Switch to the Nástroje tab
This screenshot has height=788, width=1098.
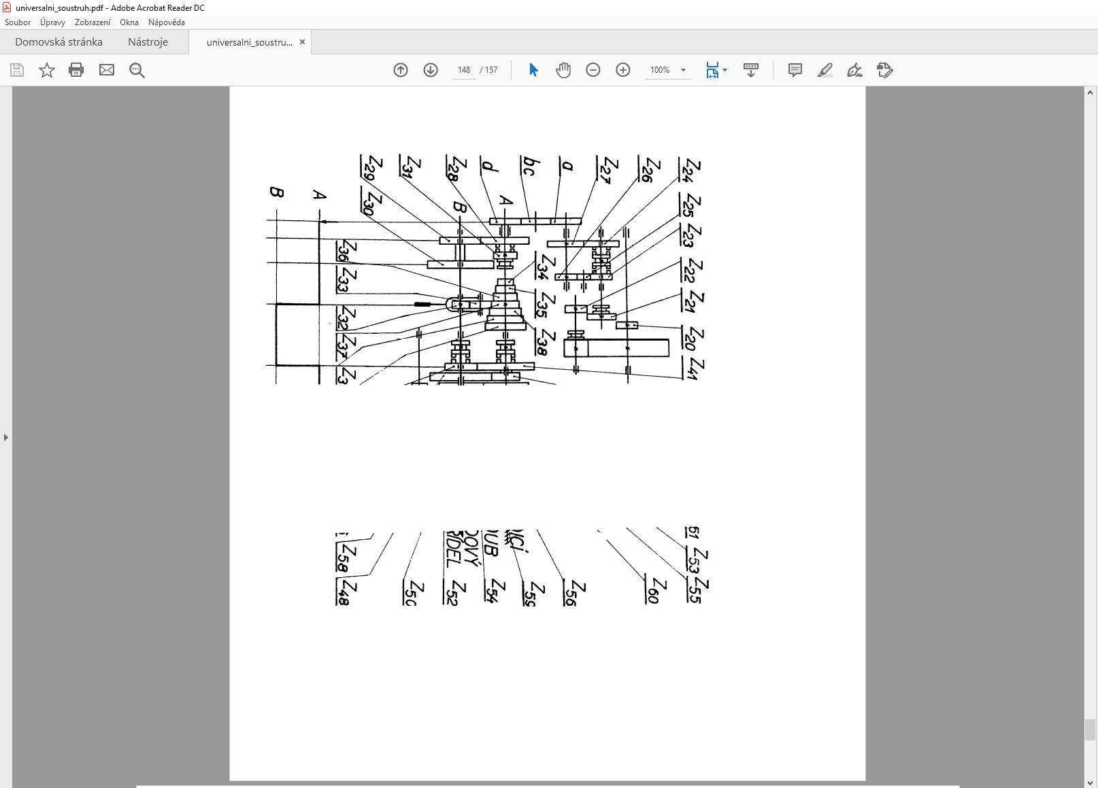148,42
